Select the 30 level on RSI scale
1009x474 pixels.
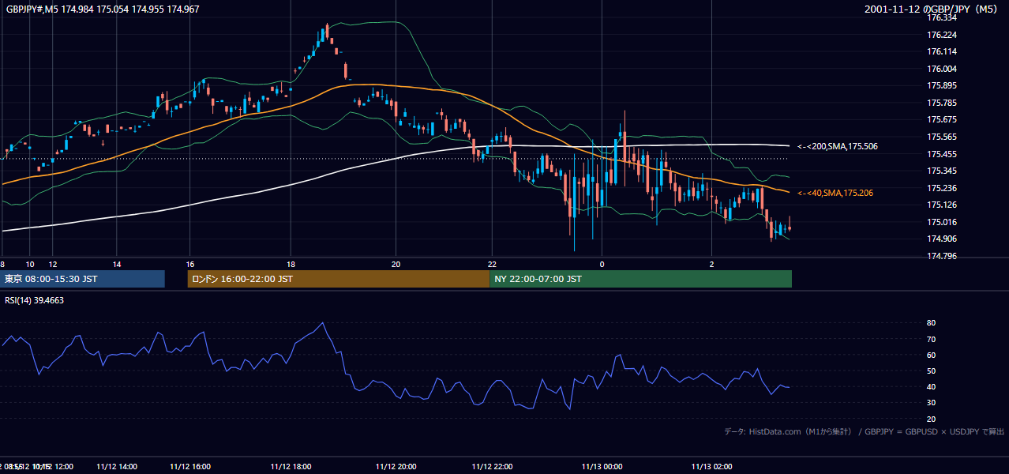tap(932, 403)
